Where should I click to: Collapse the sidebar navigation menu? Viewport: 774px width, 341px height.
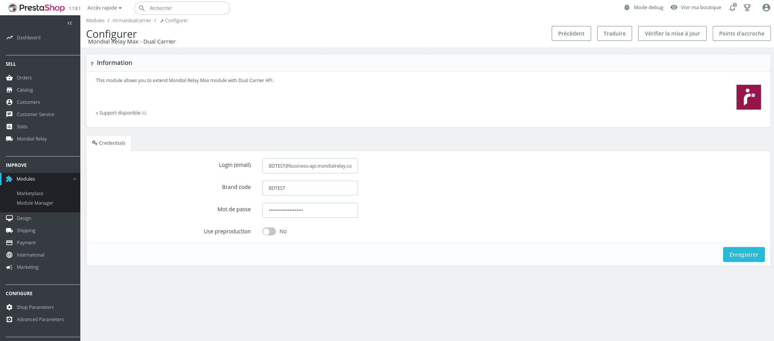[x=70, y=23]
